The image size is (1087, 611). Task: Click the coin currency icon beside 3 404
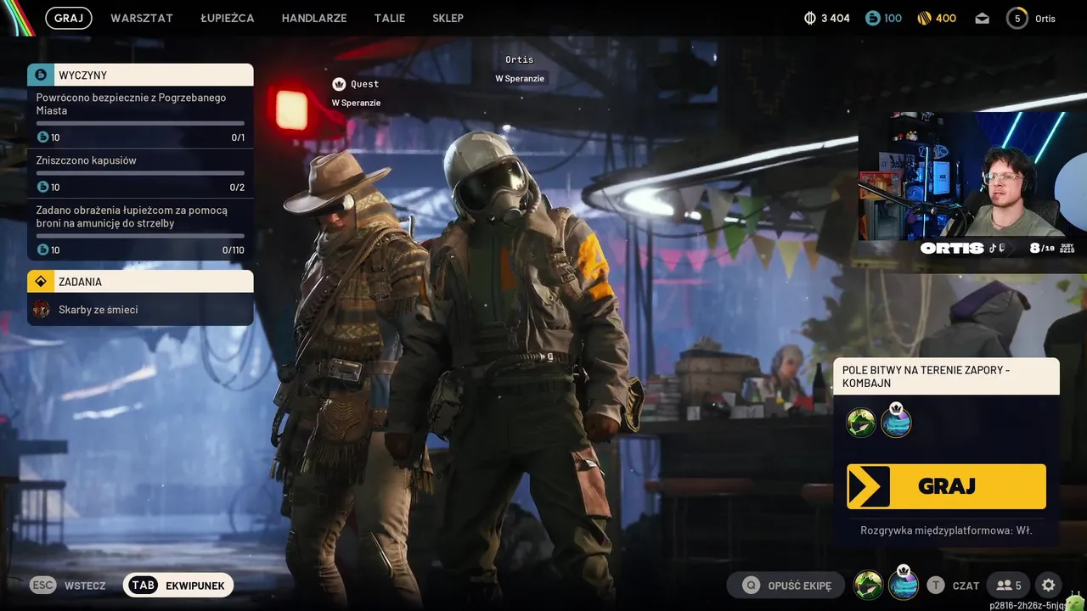[x=809, y=18]
